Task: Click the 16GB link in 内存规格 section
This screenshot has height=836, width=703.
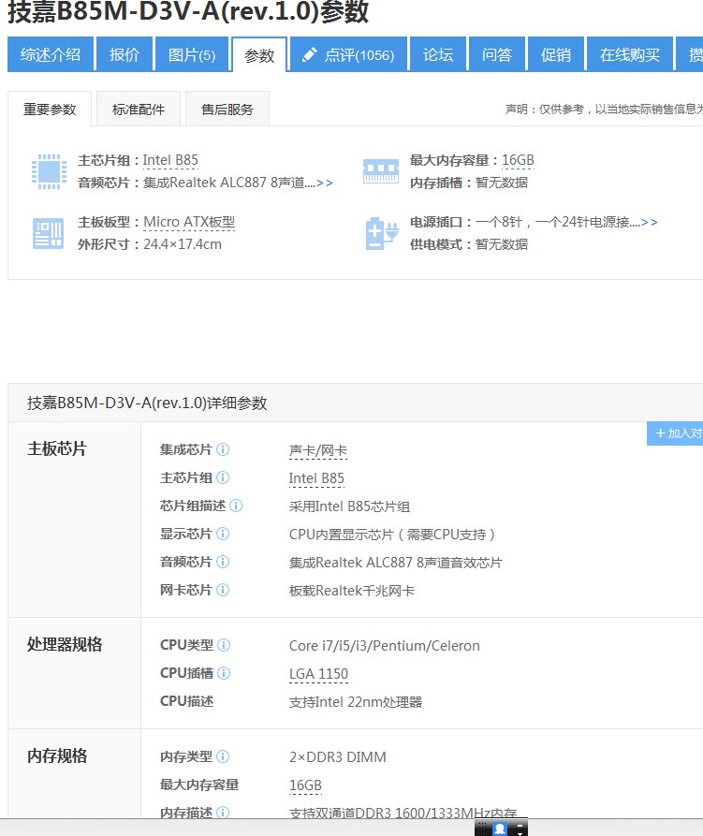Action: pos(305,785)
